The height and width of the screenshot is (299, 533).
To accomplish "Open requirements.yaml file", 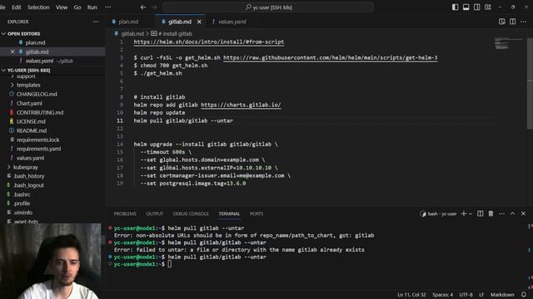I will [39, 149].
